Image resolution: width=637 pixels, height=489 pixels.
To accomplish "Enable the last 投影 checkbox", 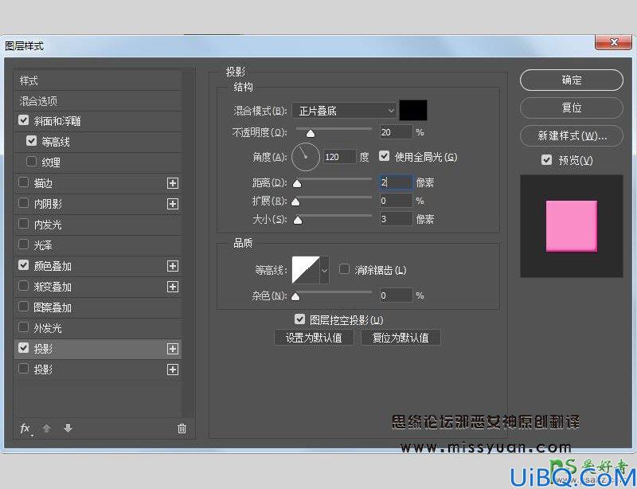I will (24, 369).
